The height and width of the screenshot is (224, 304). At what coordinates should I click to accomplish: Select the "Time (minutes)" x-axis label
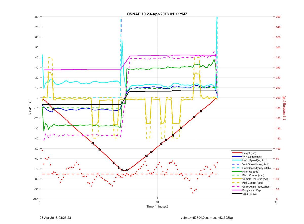click(x=157, y=207)
